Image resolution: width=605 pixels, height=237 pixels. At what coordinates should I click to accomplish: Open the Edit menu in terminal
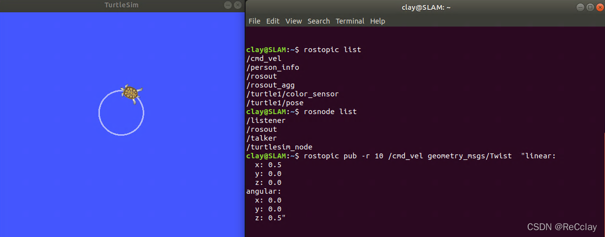[273, 21]
